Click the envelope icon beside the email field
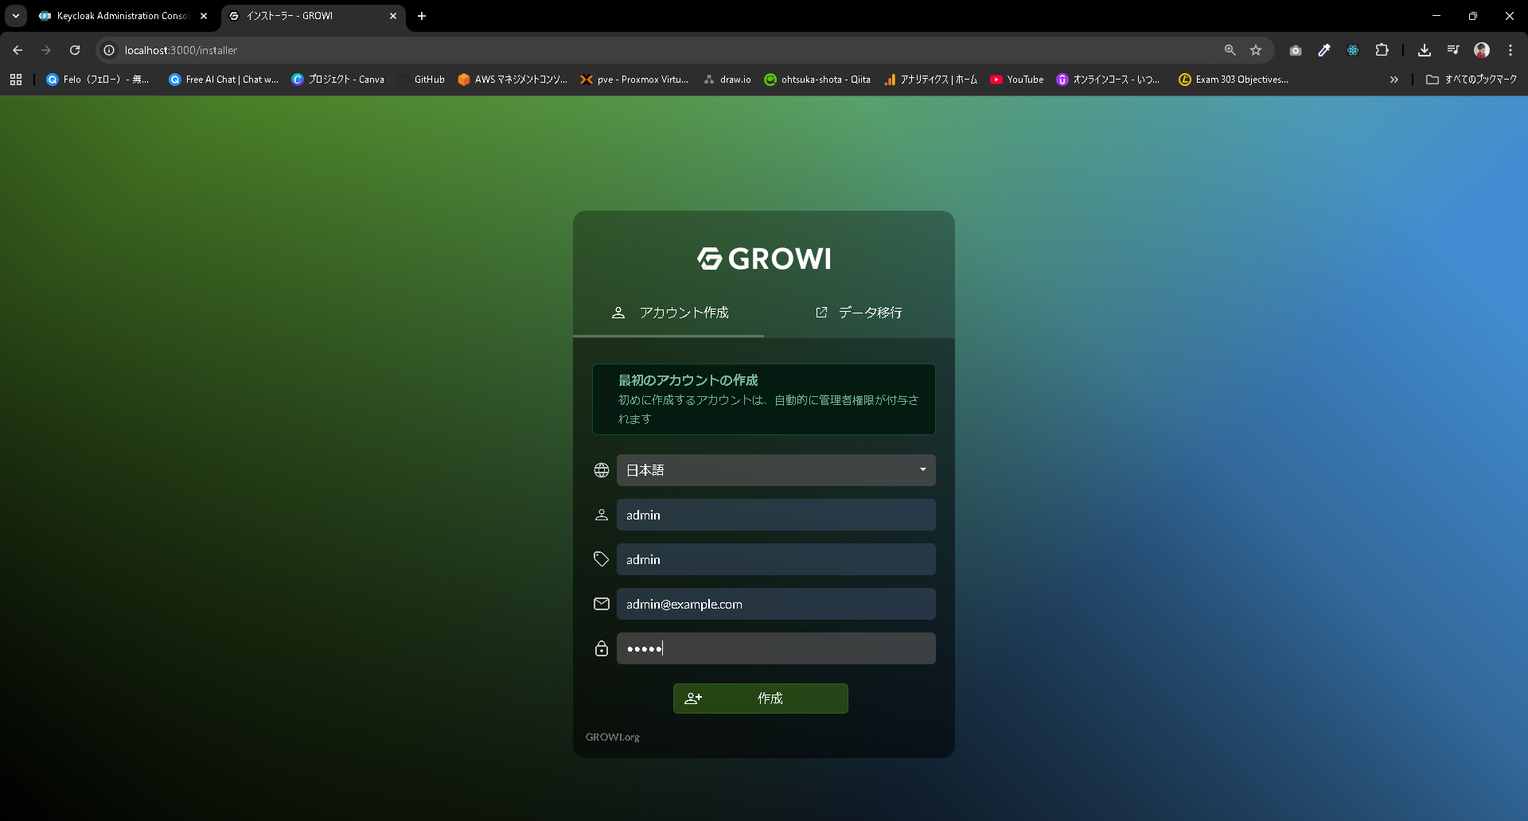 602,604
